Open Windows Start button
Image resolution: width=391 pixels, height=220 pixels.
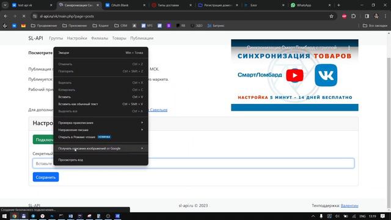coord(4,216)
